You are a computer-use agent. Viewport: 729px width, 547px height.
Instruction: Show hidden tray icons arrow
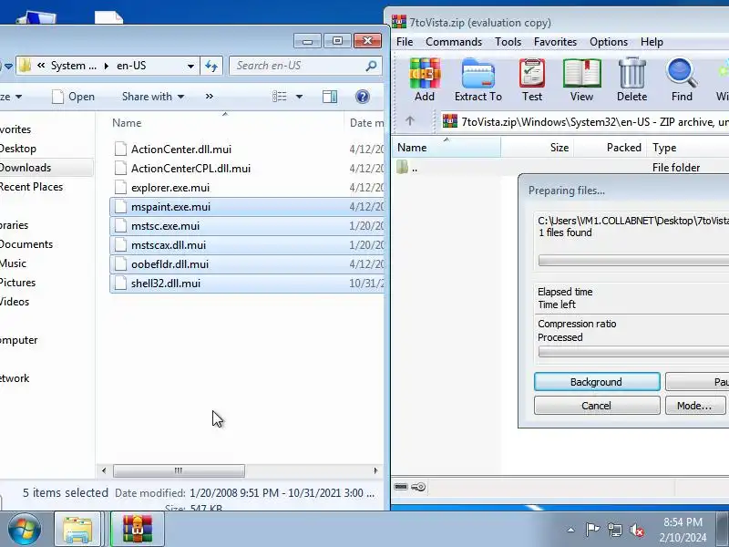click(x=571, y=530)
